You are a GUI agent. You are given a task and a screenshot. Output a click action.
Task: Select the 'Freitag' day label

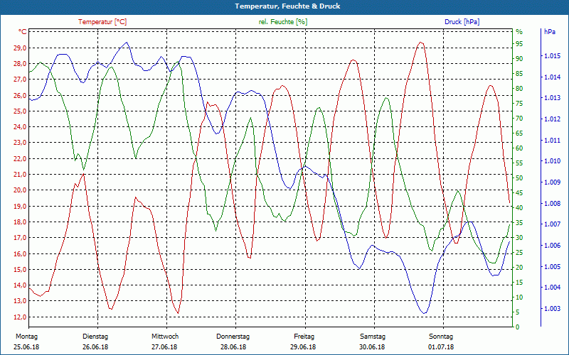304,337
